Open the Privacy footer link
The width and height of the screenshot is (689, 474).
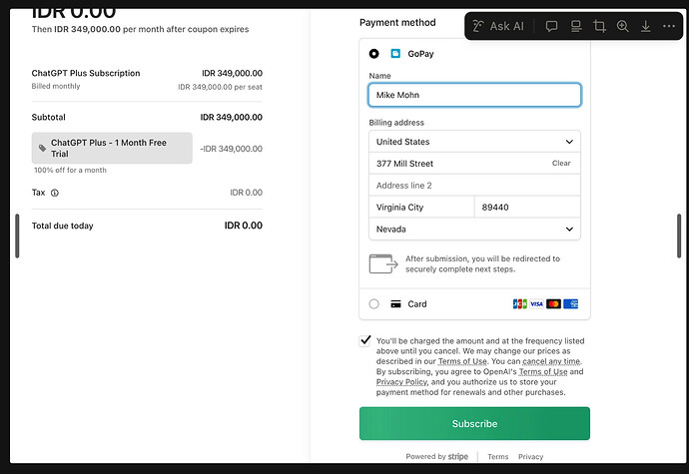click(531, 457)
